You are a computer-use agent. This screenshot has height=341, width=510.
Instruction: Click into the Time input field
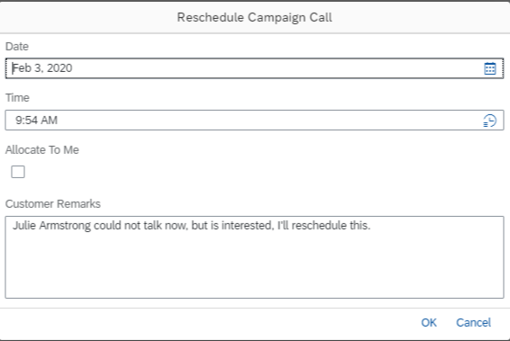coord(254,121)
